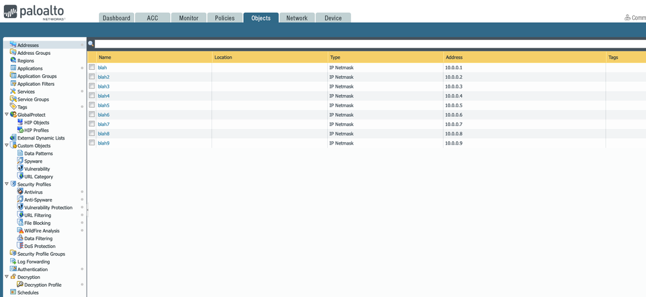
Task: Check the box for address blah
Action: pos(92,67)
